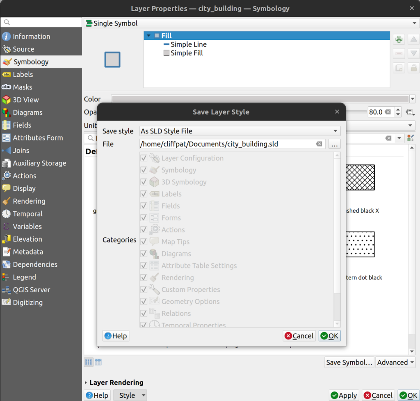Click clear icon in File path field

click(x=319, y=144)
